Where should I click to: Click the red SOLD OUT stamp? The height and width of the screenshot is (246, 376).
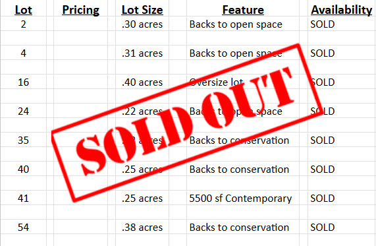pyautogui.click(x=187, y=123)
